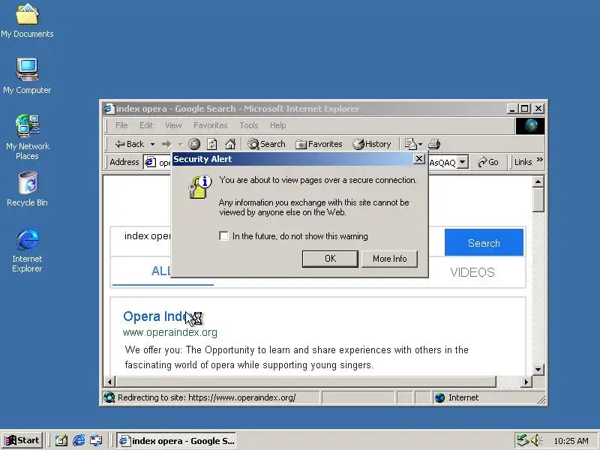The height and width of the screenshot is (450, 600).
Task: Click OK in the Security Alert dialog
Action: [x=330, y=259]
